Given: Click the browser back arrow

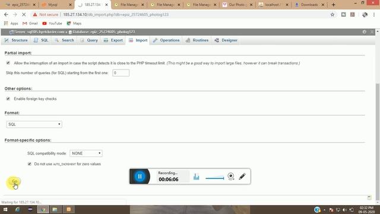Looking at the screenshot, I should click(6, 14).
